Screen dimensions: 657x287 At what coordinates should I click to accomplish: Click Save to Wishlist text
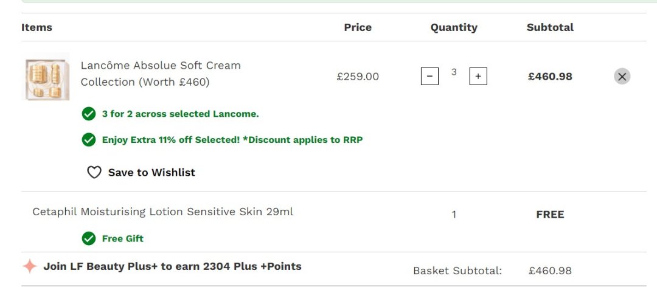(151, 173)
